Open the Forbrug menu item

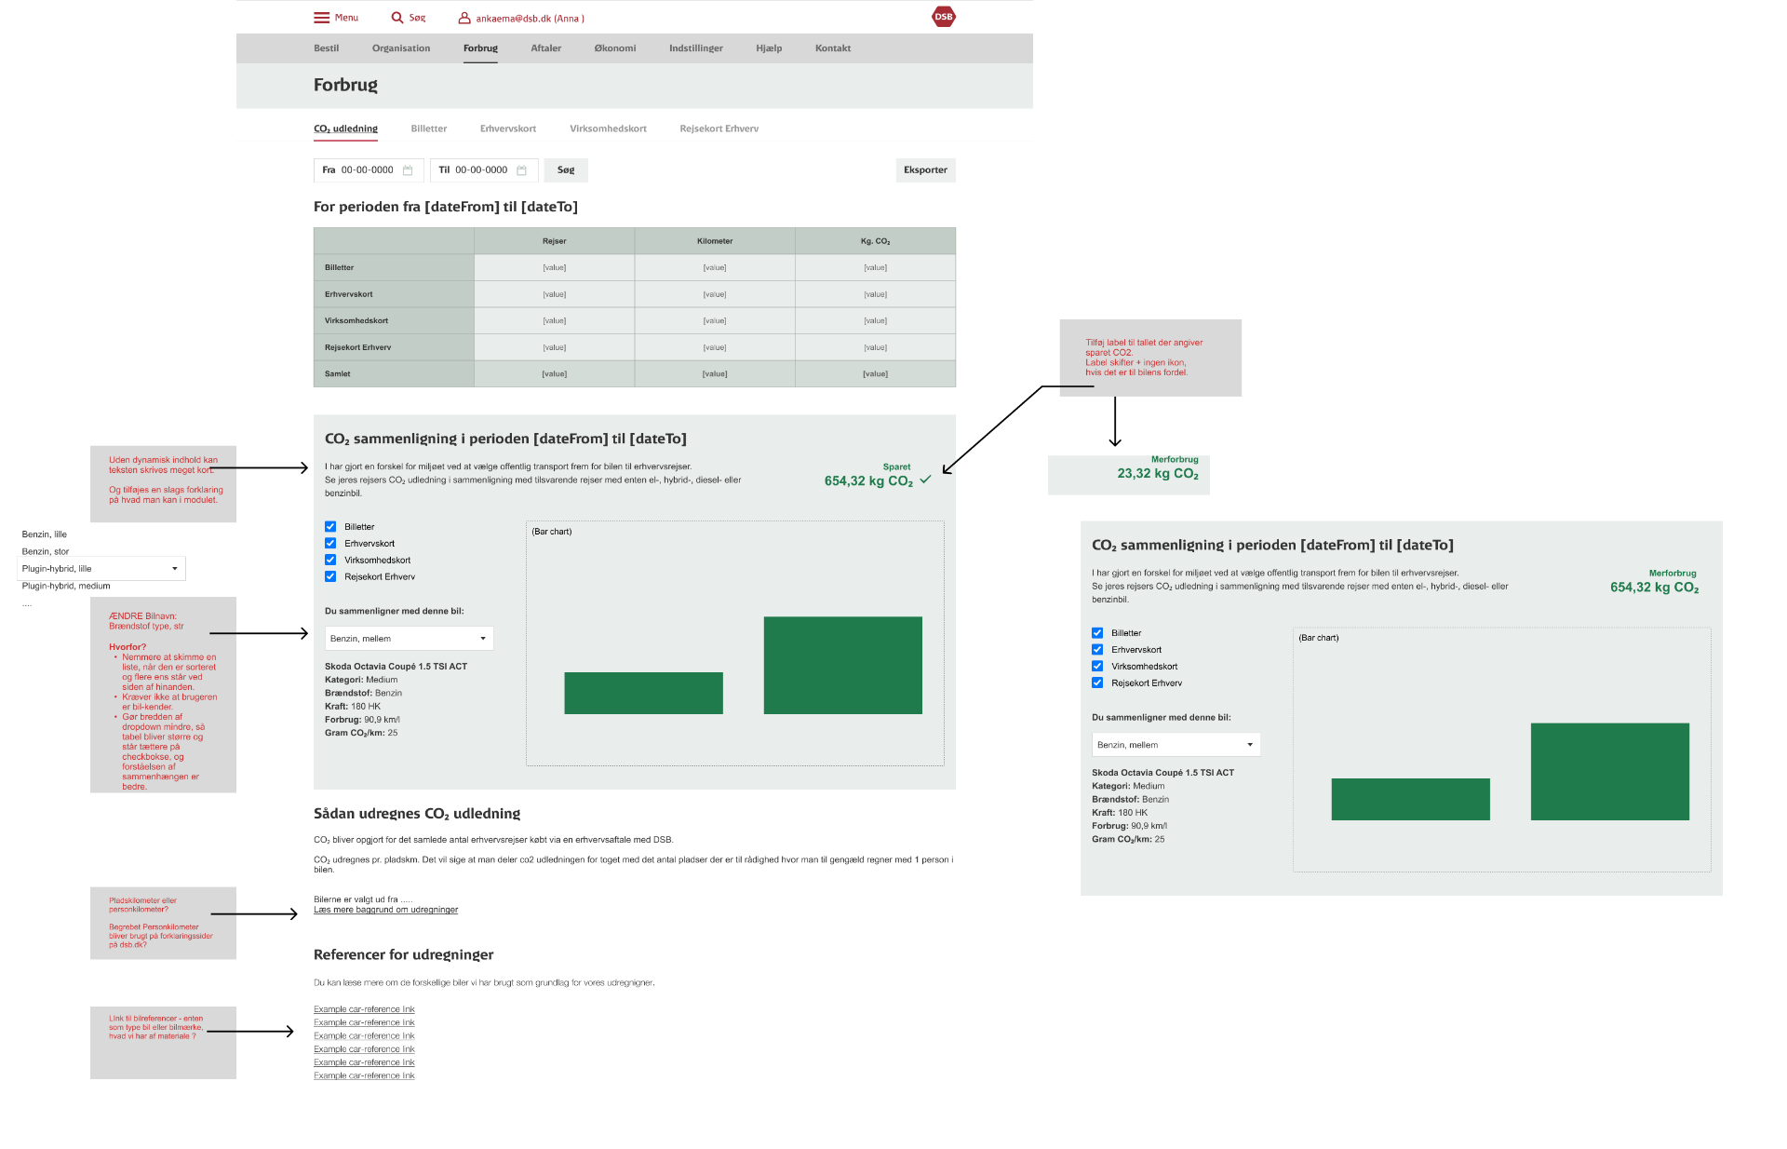(x=480, y=48)
